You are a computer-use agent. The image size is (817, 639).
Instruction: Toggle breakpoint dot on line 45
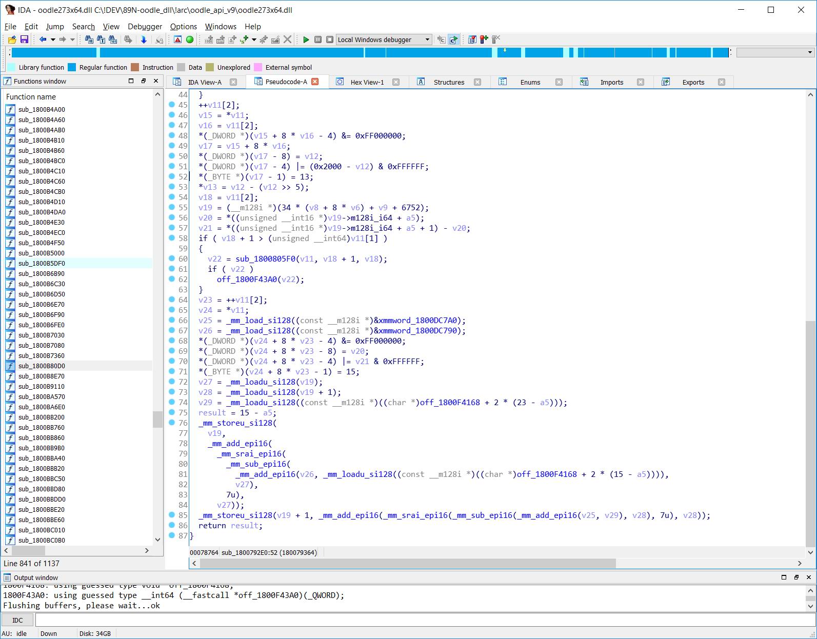(172, 105)
